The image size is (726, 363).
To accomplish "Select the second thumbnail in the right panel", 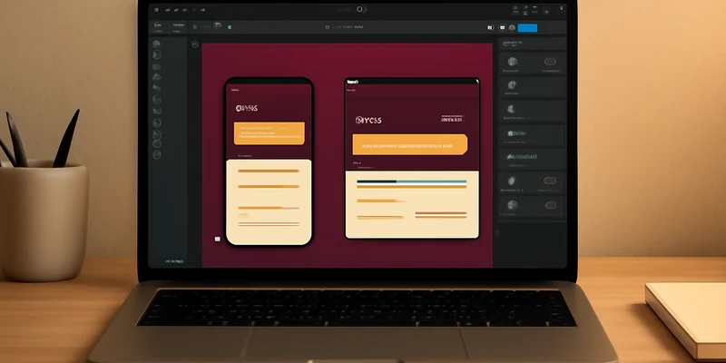I will (512, 84).
